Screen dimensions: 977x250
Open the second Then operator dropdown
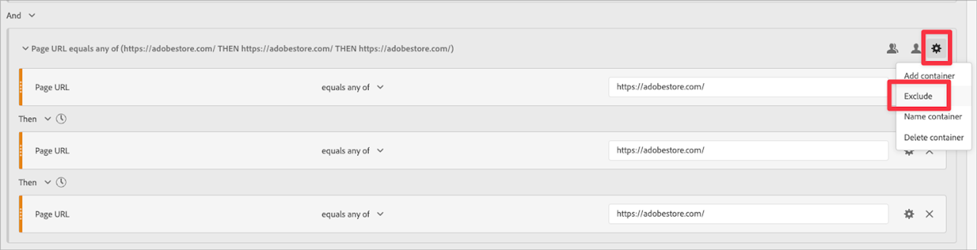pyautogui.click(x=48, y=182)
